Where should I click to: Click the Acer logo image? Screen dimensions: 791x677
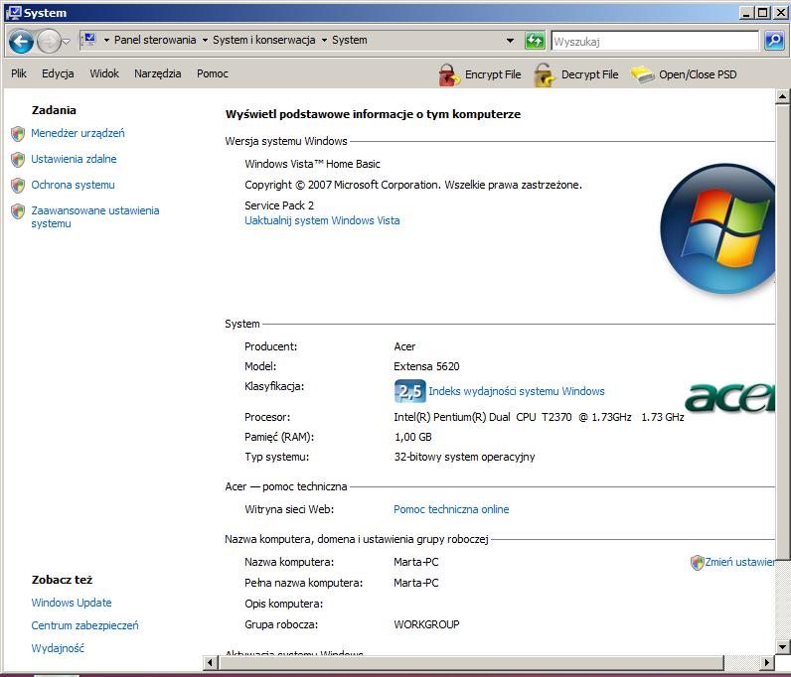coord(729,397)
